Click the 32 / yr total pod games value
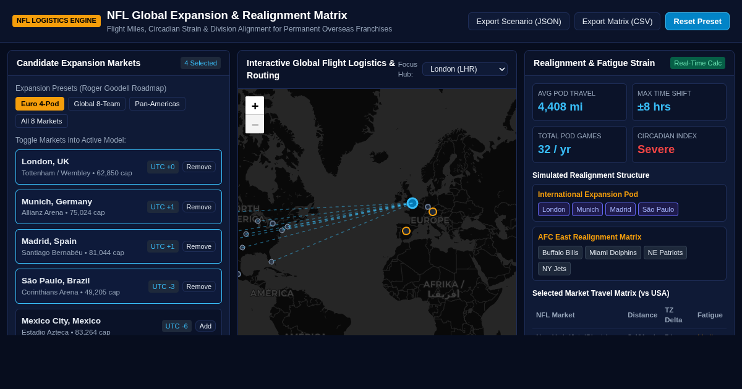The width and height of the screenshot is (742, 389). coord(554,149)
